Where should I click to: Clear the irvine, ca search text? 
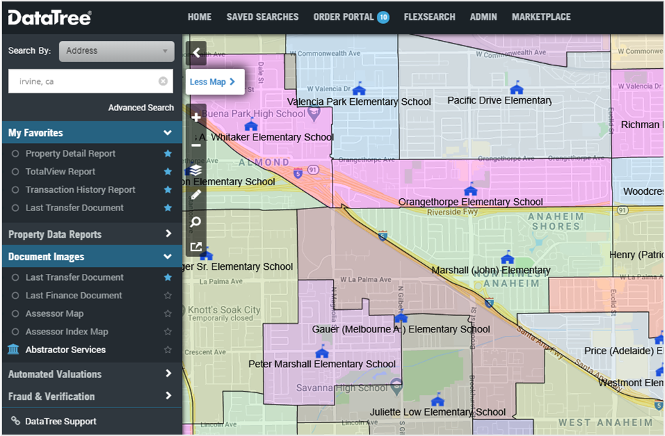[x=163, y=81]
